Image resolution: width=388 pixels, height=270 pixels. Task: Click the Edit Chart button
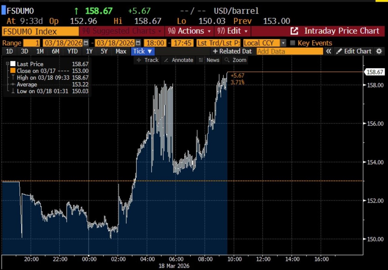pyautogui.click(x=353, y=51)
